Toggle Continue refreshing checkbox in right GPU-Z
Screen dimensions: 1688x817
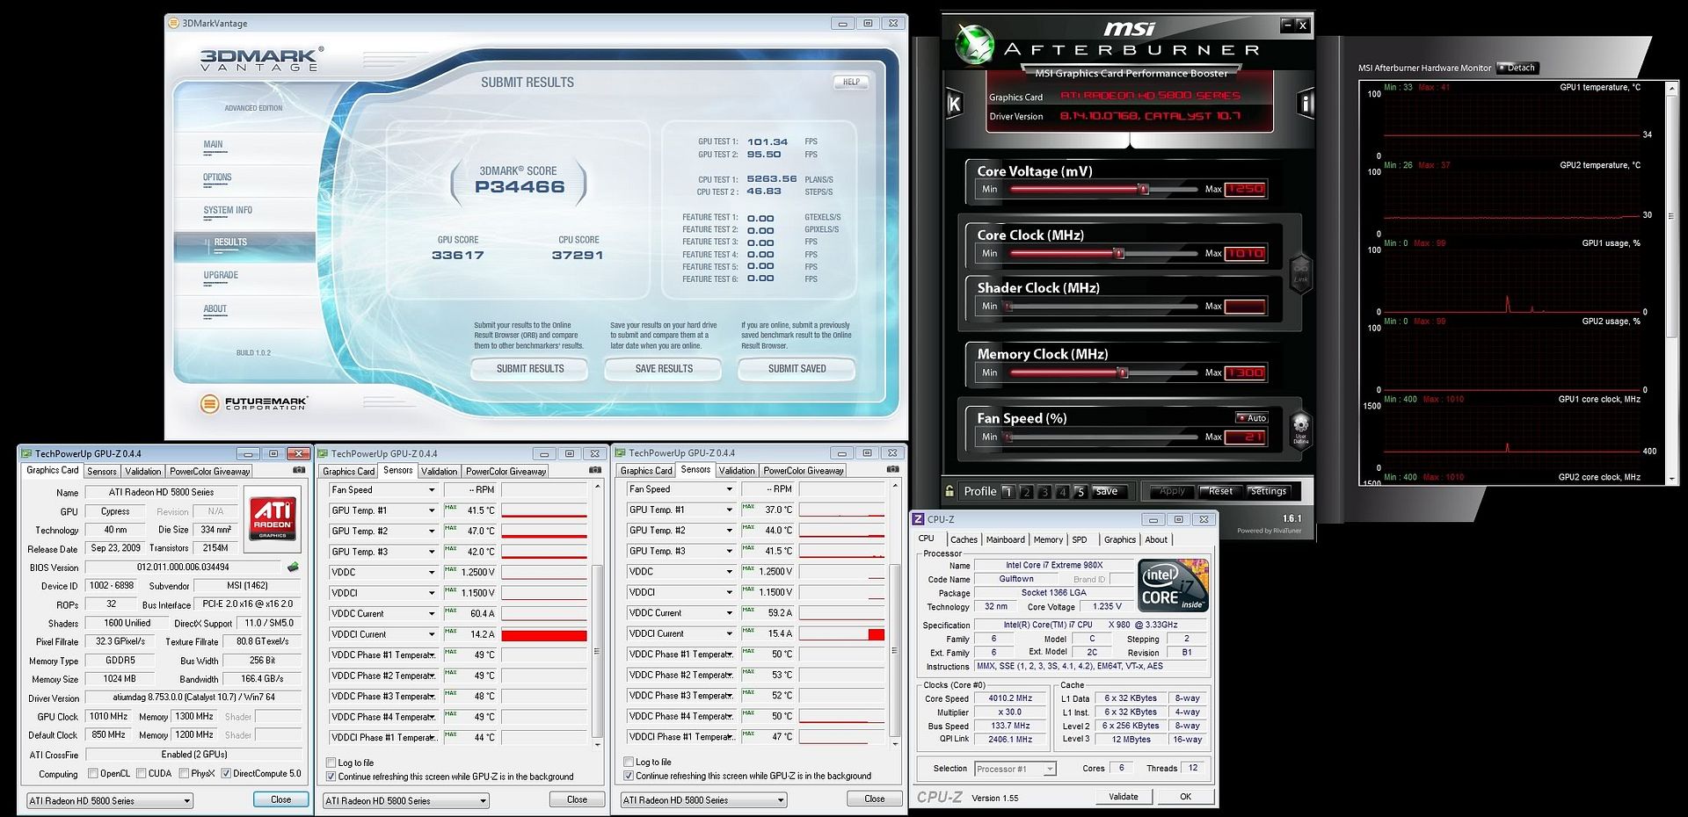[x=629, y=776]
